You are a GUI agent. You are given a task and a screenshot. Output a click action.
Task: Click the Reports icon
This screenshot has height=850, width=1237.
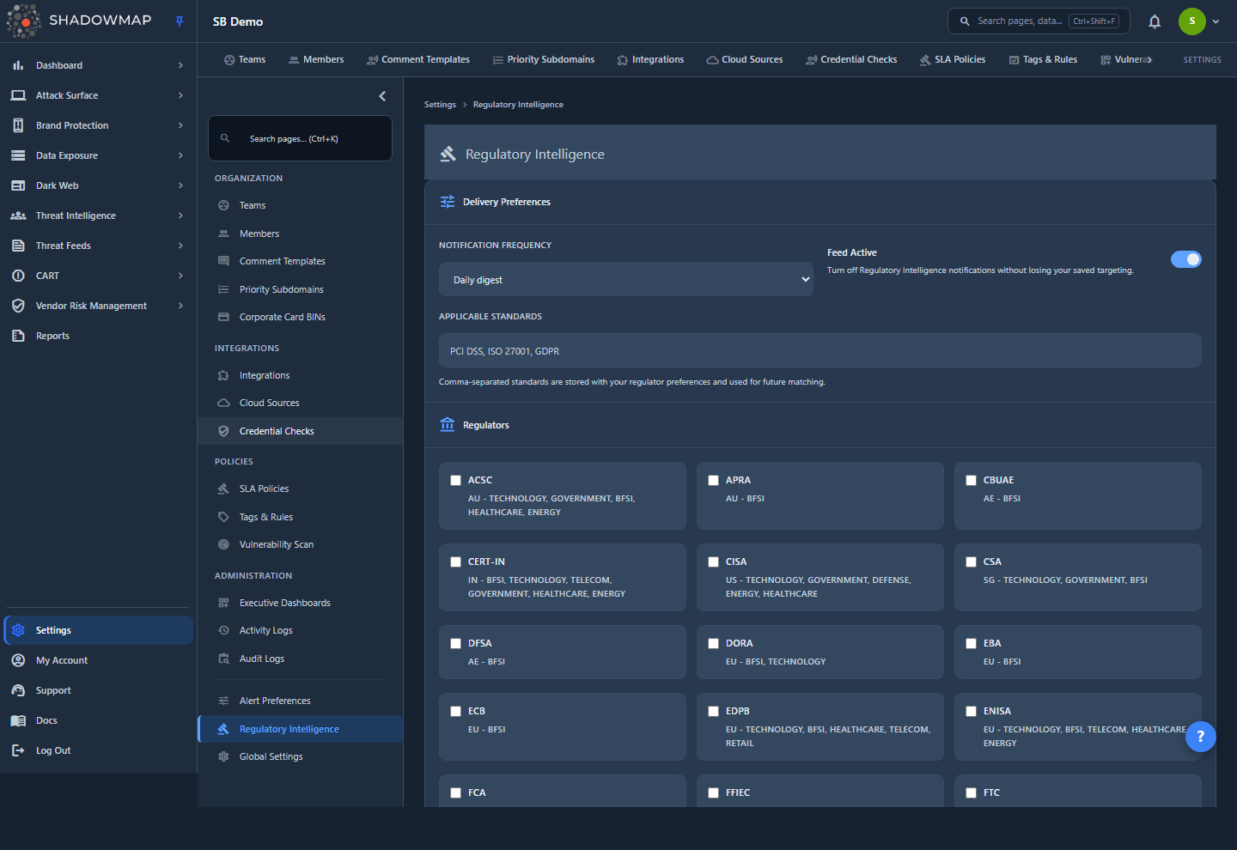18,336
